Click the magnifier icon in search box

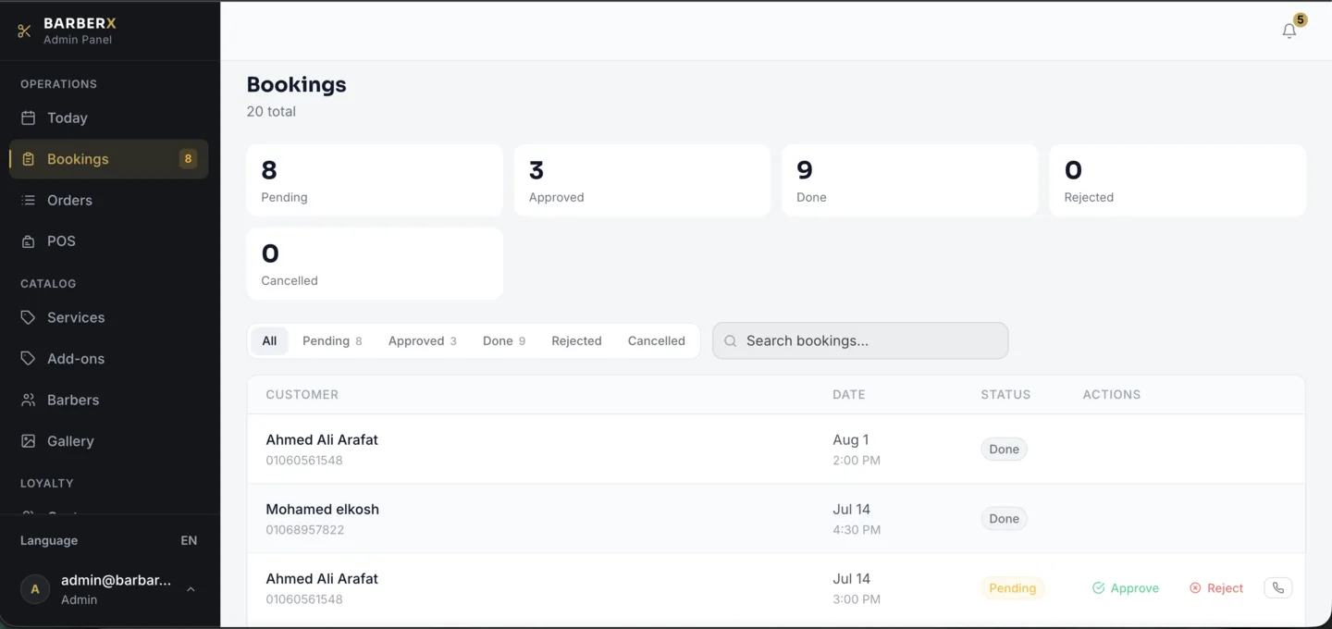[x=730, y=340]
